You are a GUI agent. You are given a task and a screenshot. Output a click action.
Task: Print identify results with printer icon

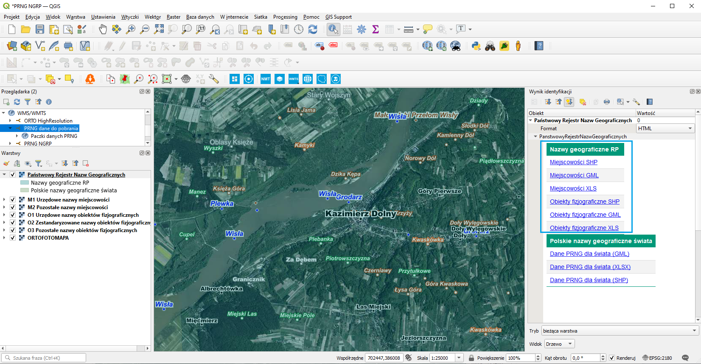[x=607, y=102]
